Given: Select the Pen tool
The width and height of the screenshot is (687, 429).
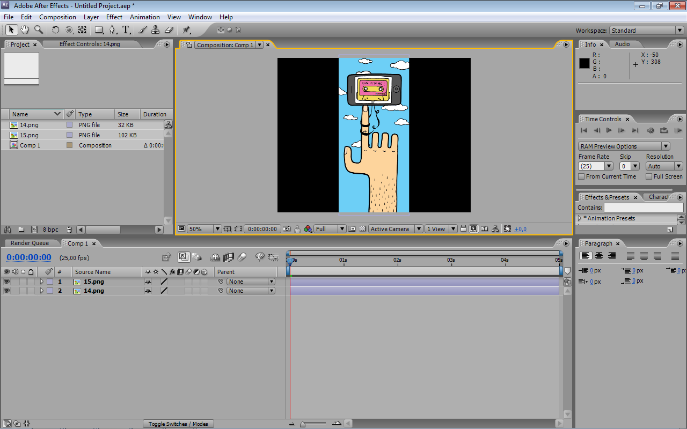Looking at the screenshot, I should [113, 30].
